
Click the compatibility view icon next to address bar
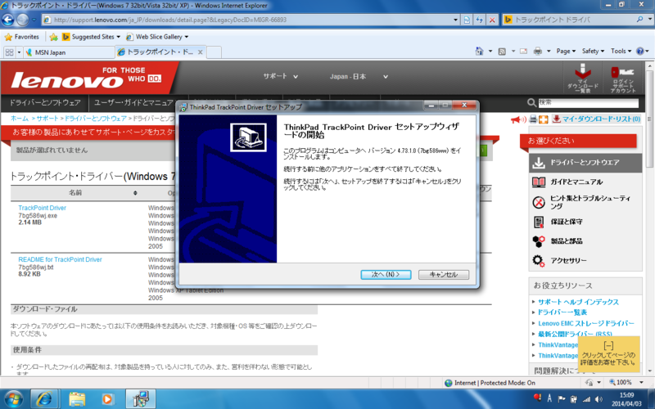pyautogui.click(x=467, y=20)
